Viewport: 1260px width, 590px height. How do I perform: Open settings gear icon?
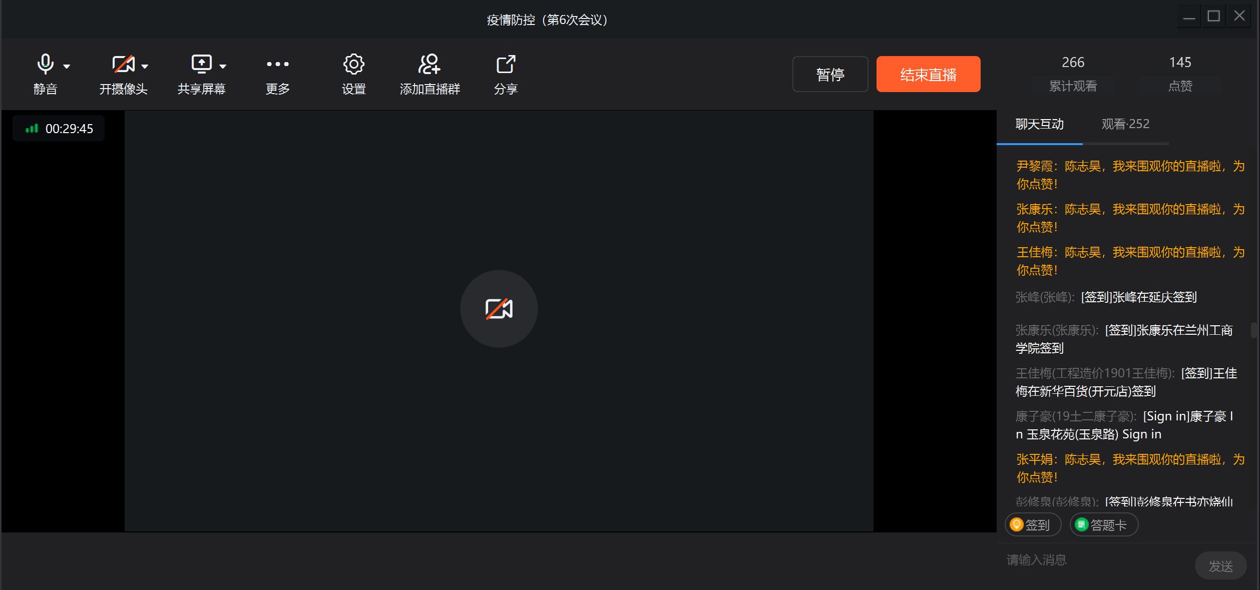coord(353,65)
